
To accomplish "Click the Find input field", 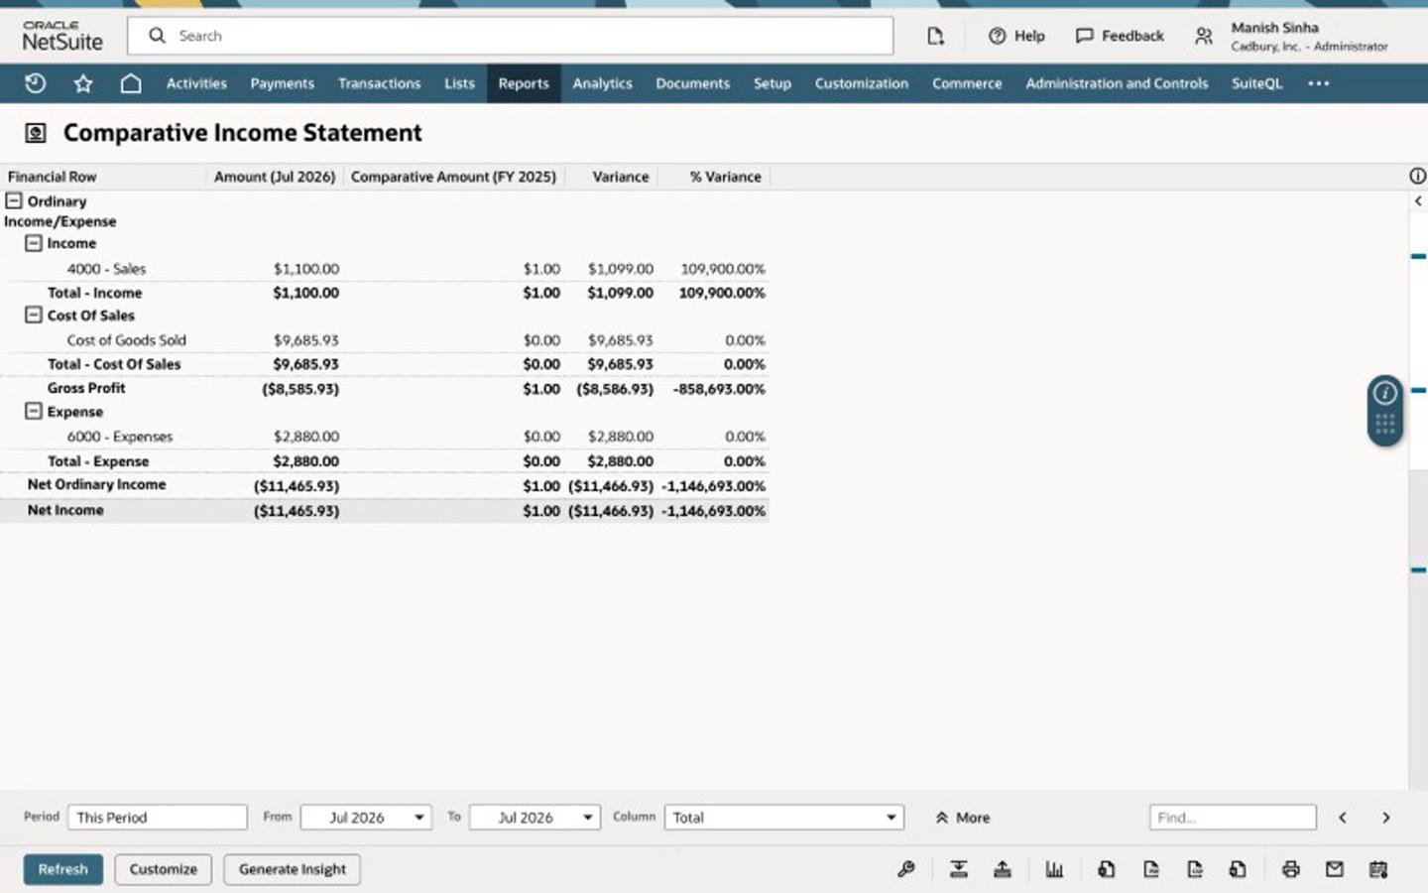I will point(1233,818).
